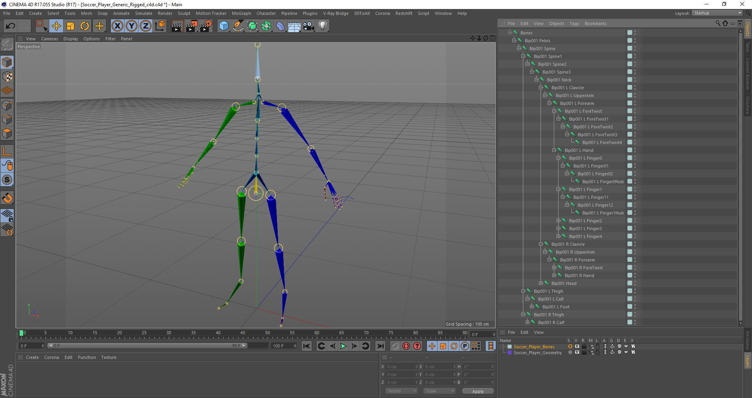Click the Record Active Objects keyframe button
Screen dimensions: 752x398
[x=395, y=346]
